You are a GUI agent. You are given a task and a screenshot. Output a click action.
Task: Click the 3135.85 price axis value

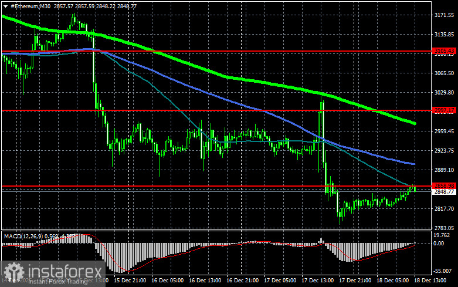click(x=445, y=35)
